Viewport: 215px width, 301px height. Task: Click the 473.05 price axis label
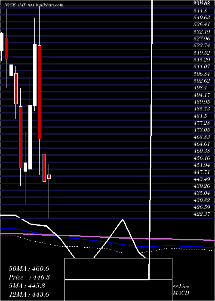tap(202, 130)
